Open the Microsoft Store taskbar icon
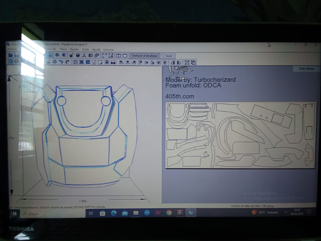The height and width of the screenshot is (241, 321). click(102, 213)
